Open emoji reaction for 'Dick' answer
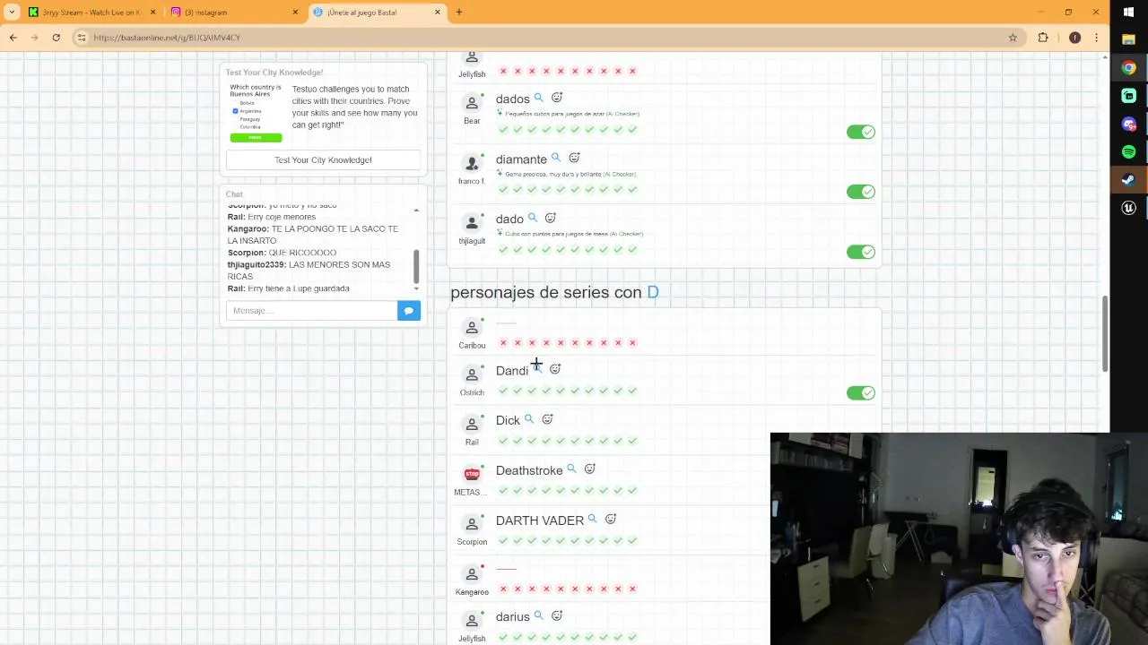1148x645 pixels. point(547,419)
